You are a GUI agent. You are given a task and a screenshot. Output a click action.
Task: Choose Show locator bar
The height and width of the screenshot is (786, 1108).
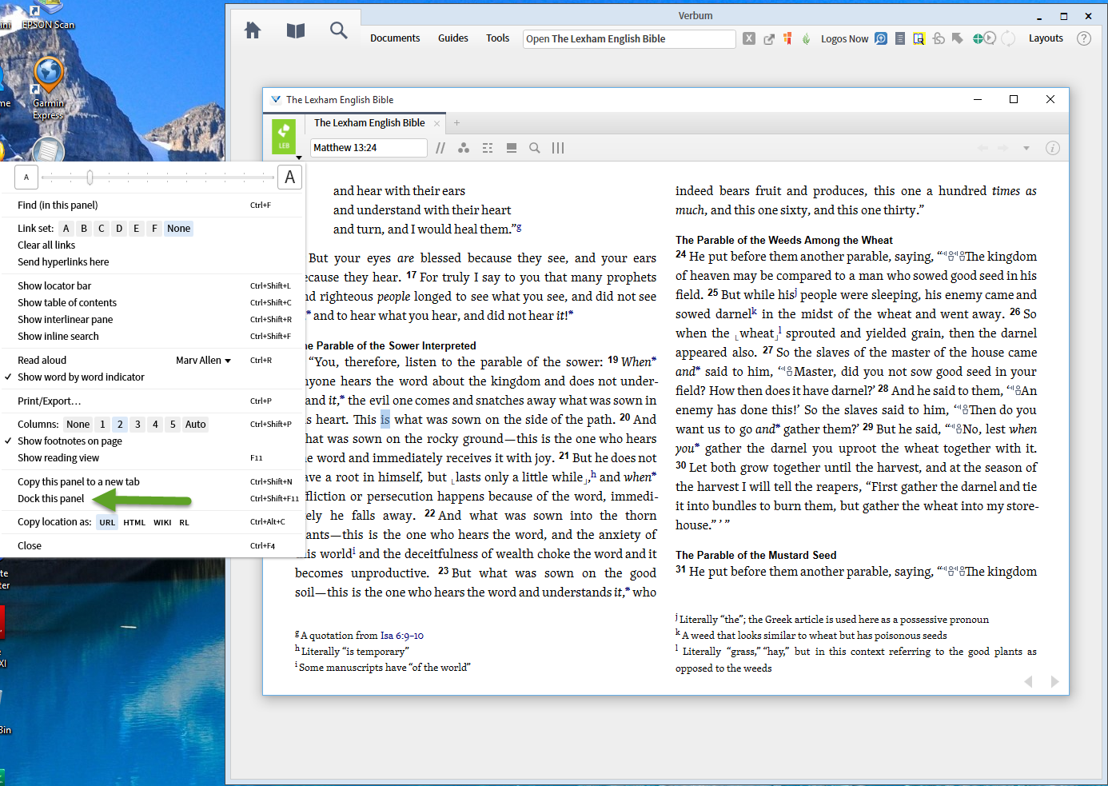[54, 286]
